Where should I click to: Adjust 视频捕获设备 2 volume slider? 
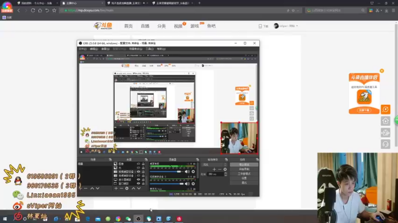point(167,184)
